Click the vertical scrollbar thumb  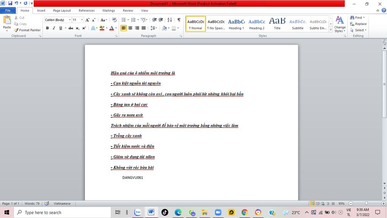(384, 84)
